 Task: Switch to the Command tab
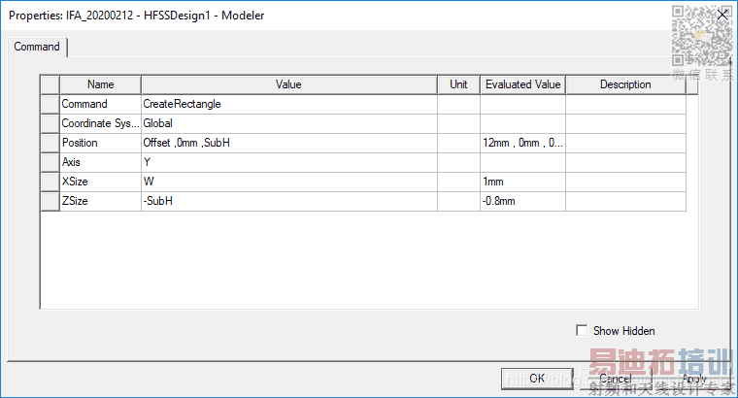pyautogui.click(x=37, y=47)
